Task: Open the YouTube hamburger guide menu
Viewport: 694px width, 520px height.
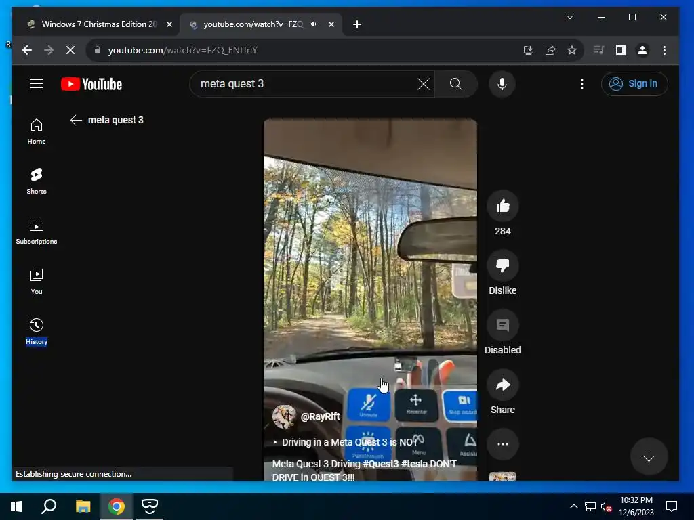Action: point(37,83)
